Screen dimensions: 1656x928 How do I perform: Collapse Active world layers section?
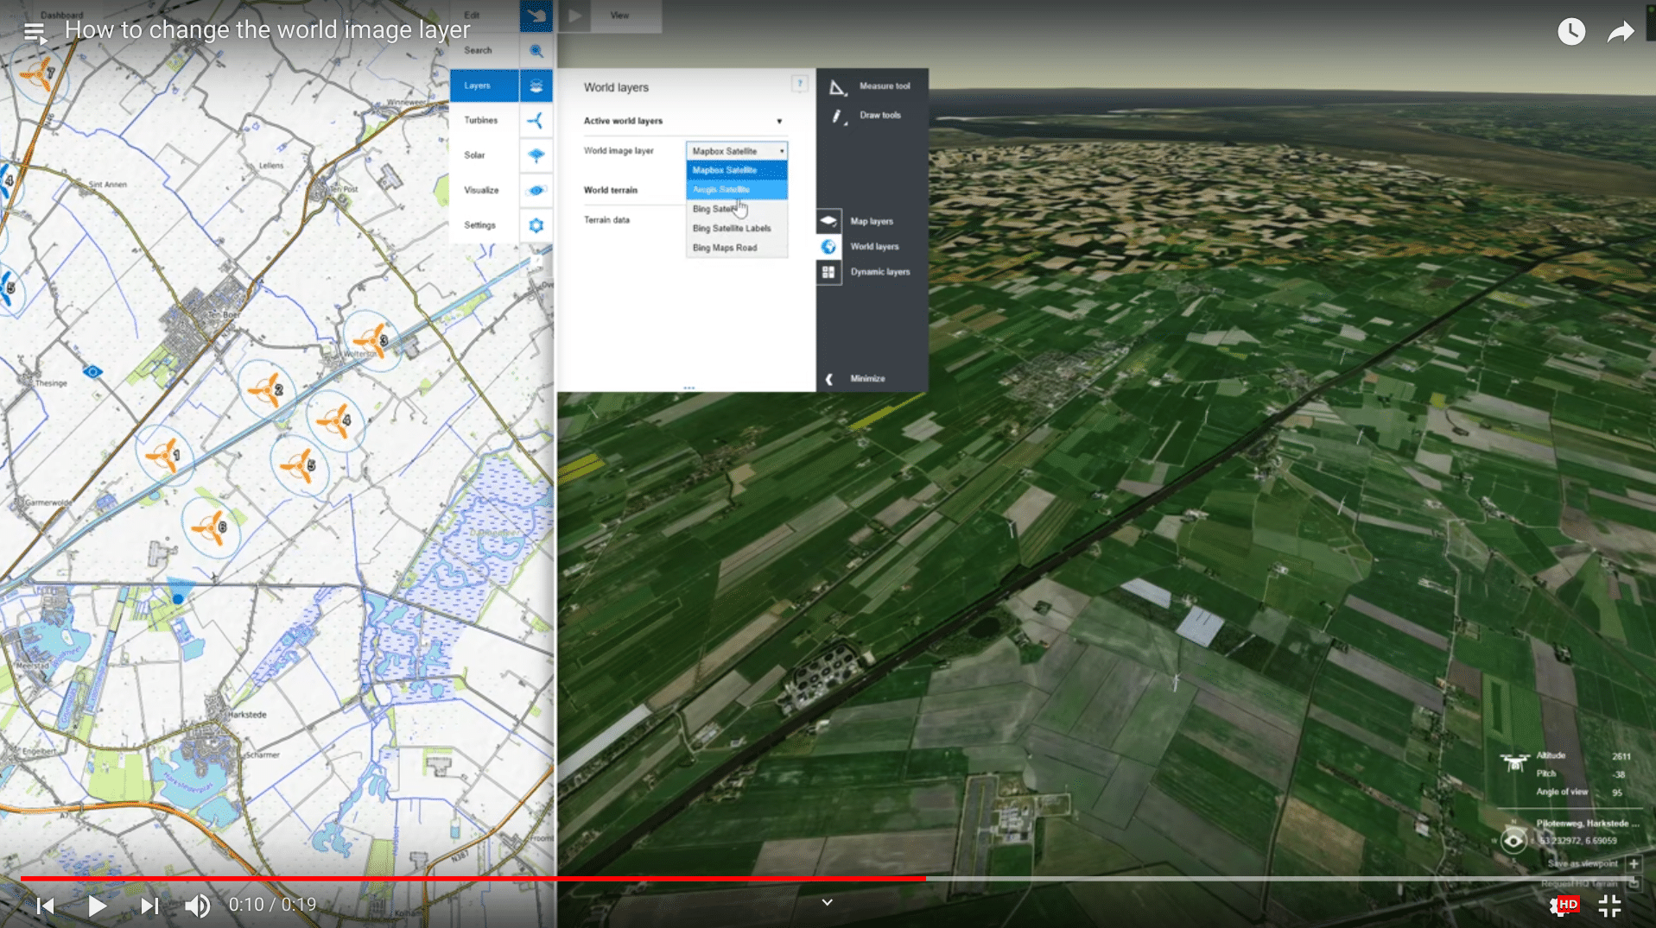778,122
